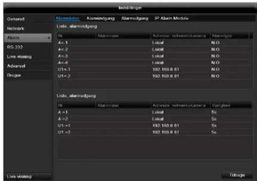Click N.O value in row A<-1

(x=215, y=43)
